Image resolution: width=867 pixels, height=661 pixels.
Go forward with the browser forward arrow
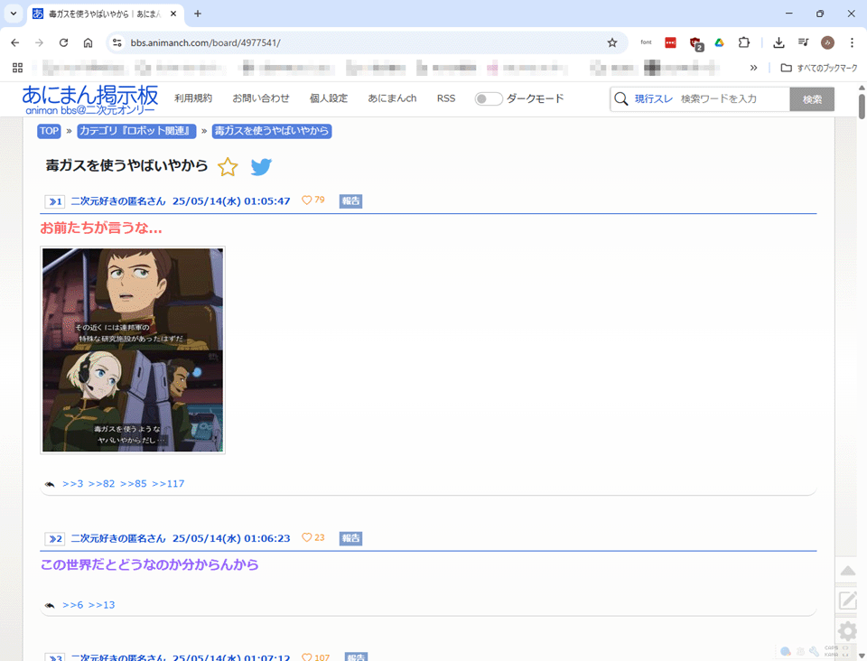[39, 42]
